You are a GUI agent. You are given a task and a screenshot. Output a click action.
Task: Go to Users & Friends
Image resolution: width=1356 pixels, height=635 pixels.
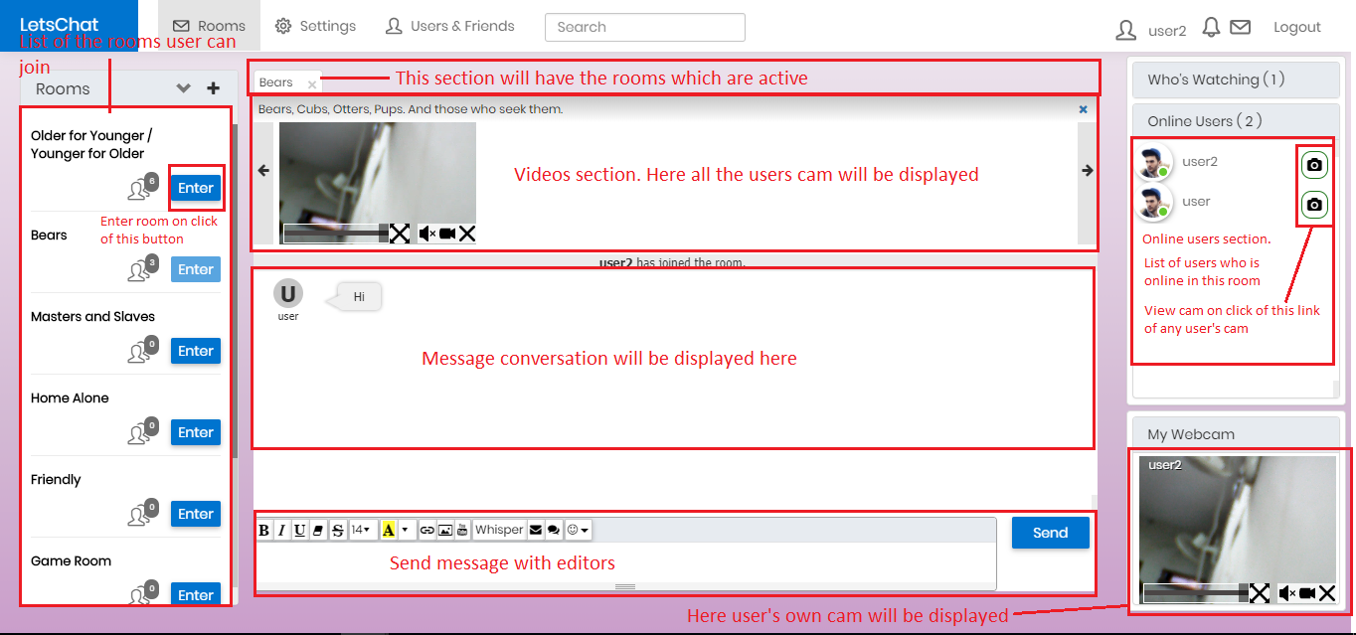pyautogui.click(x=449, y=26)
